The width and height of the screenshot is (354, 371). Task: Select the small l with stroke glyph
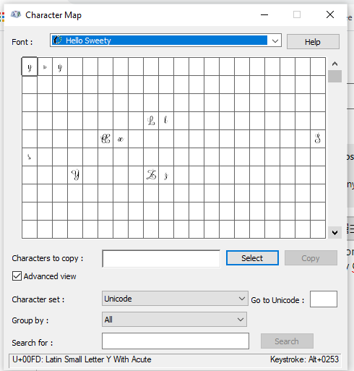click(166, 121)
